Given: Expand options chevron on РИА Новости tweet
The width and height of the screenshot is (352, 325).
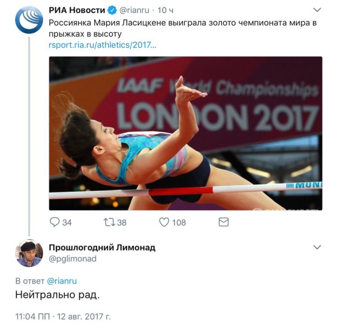Looking at the screenshot, I should tap(317, 10).
